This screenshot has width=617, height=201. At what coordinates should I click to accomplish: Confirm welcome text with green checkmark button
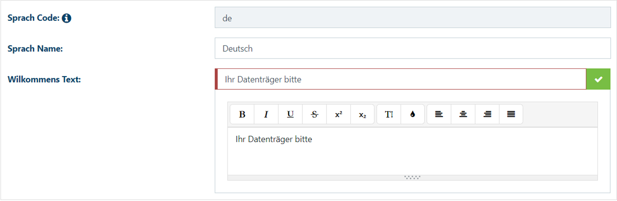598,79
